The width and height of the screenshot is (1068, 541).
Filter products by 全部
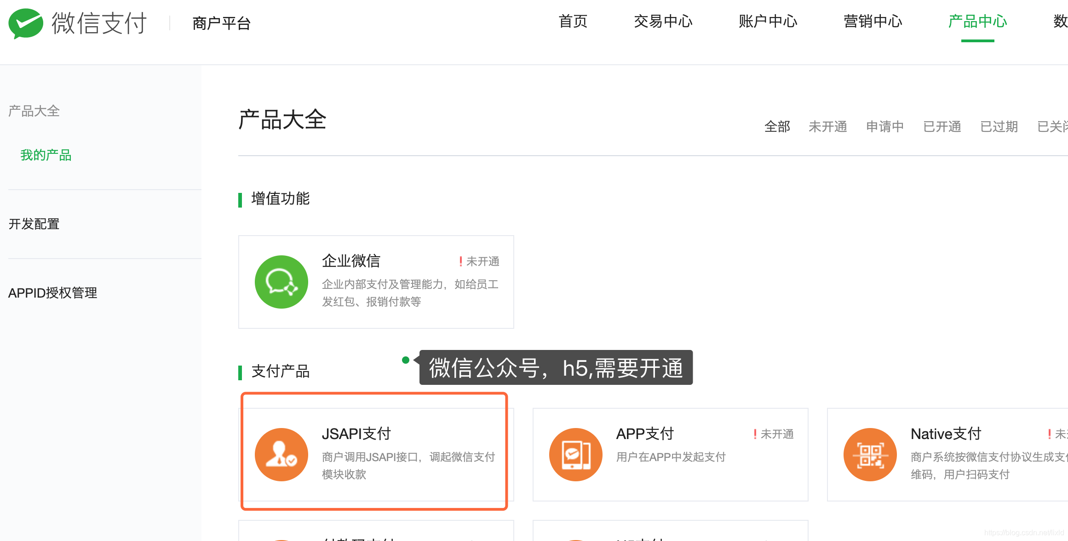tap(777, 126)
